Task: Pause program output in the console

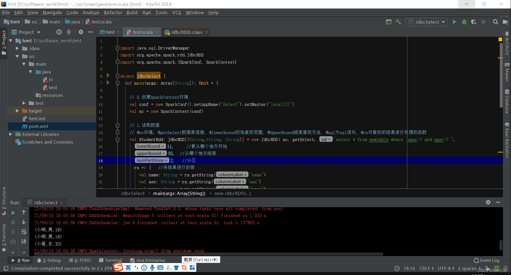Action: [13, 232]
